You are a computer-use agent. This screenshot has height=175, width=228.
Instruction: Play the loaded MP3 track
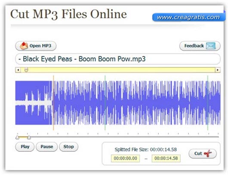pyautogui.click(x=25, y=147)
